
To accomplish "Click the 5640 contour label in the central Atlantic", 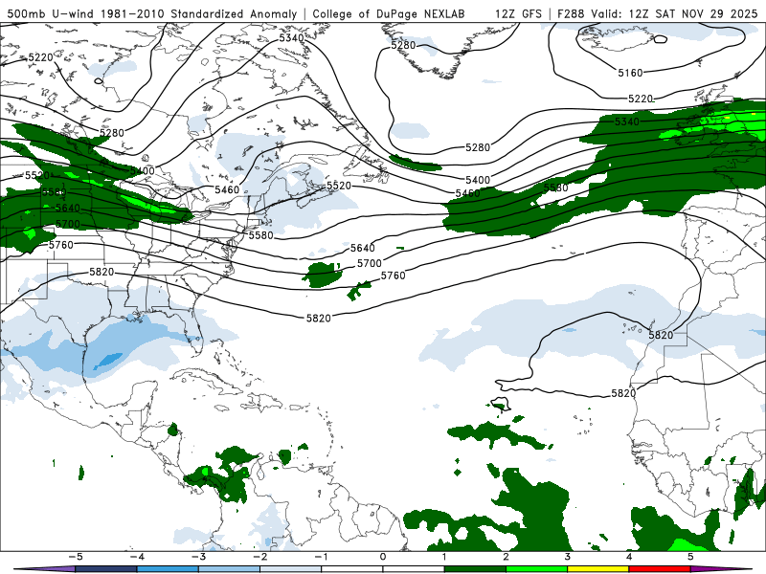I will tap(363, 248).
